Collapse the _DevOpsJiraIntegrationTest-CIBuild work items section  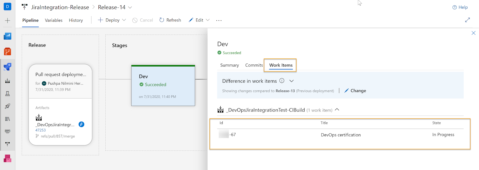pyautogui.click(x=337, y=109)
